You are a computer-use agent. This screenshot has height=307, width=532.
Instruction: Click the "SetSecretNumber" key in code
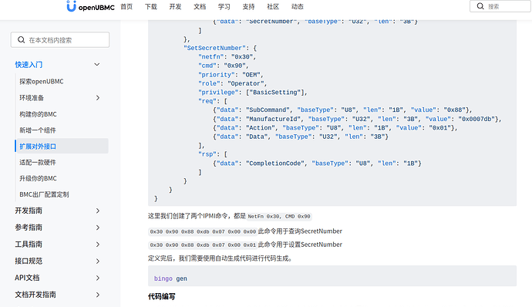point(214,48)
